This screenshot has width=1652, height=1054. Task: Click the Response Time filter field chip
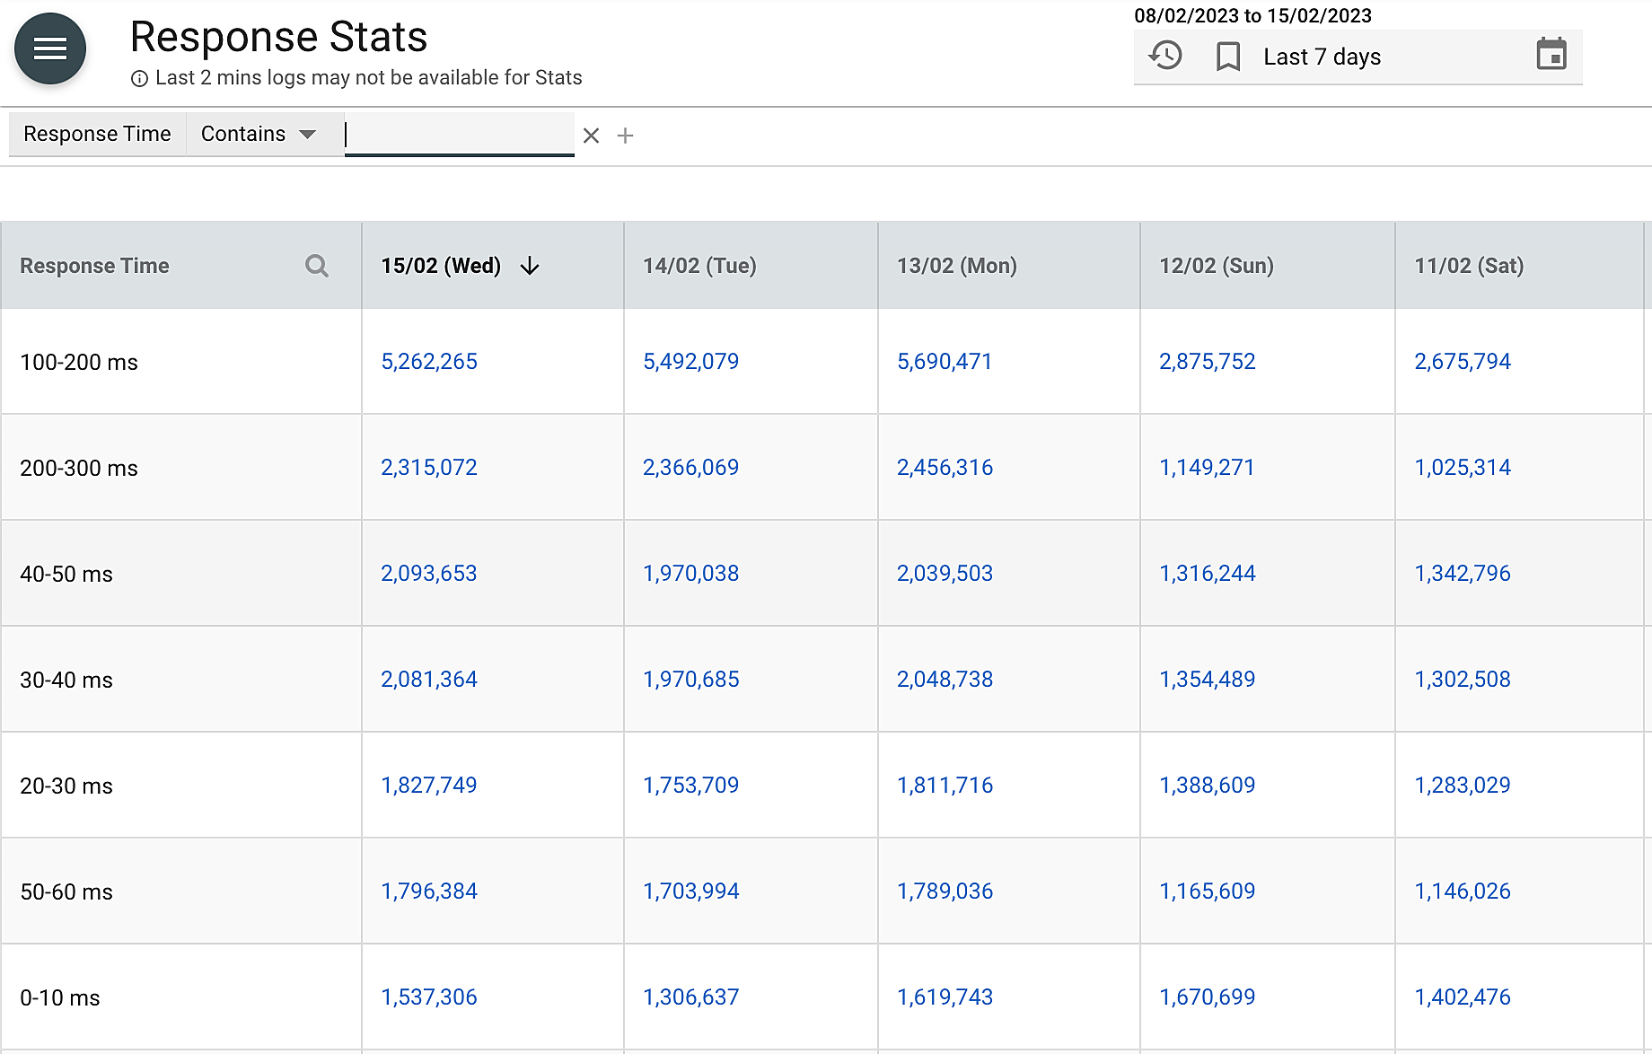point(97,134)
